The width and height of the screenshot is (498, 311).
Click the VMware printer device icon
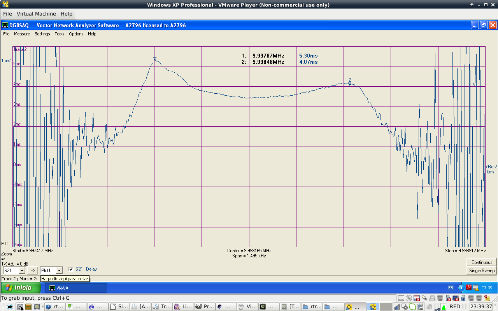click(x=432, y=298)
